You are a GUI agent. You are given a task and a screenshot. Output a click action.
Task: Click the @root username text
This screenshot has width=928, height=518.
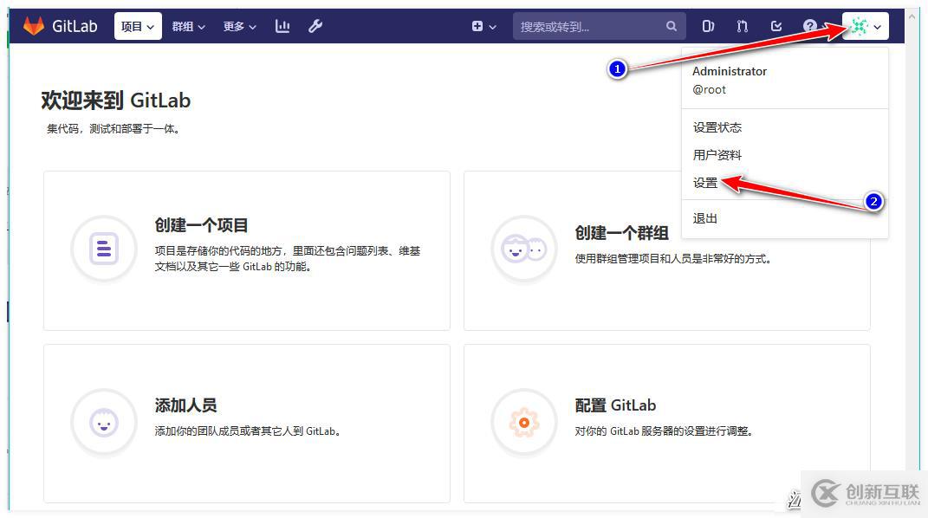[709, 89]
